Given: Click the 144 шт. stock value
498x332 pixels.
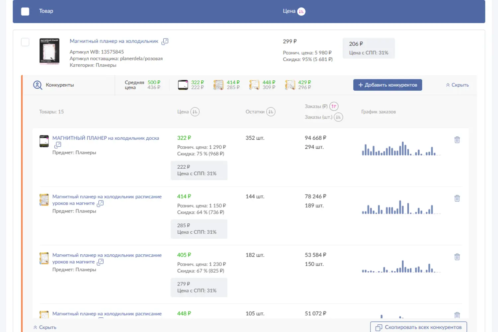Looking at the screenshot, I should coord(255,197).
